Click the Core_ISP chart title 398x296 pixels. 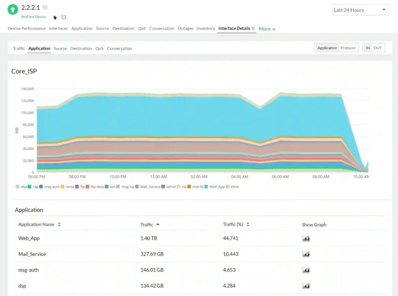click(24, 71)
